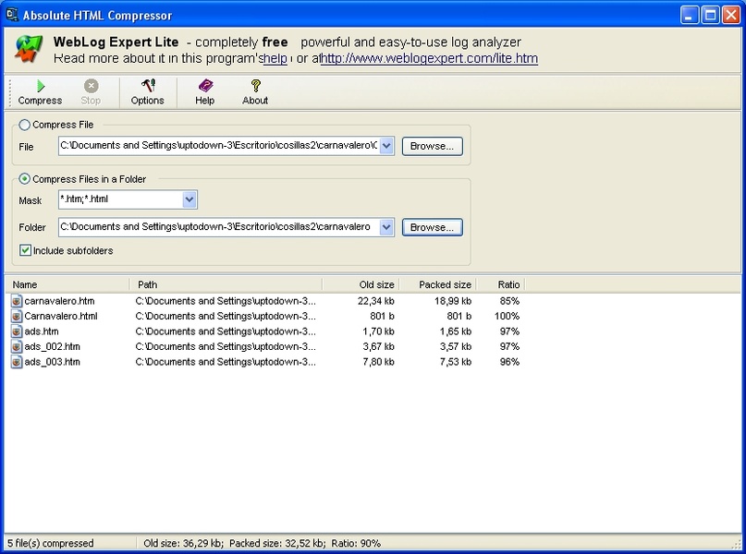Sort list by Path column header
The height and width of the screenshot is (554, 746).
click(x=226, y=284)
